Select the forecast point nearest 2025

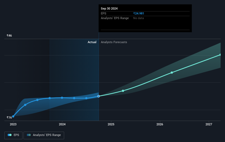[123, 91]
